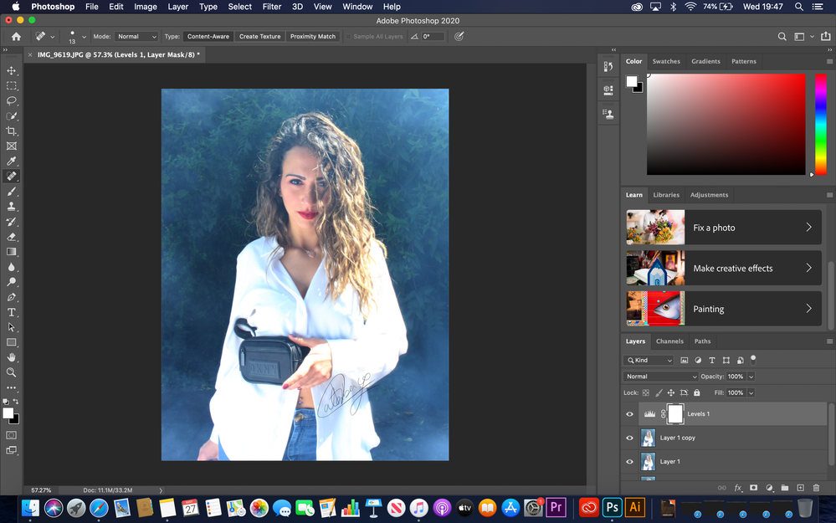The image size is (836, 523).
Task: Select the Clone Stamp tool
Action: click(x=12, y=207)
